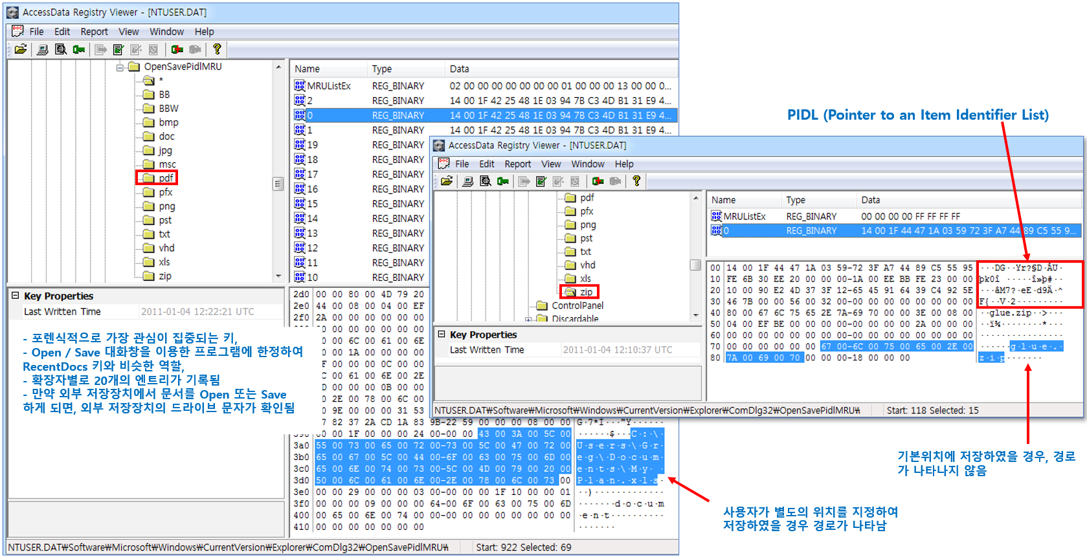Open View menu in front window

tap(551, 164)
